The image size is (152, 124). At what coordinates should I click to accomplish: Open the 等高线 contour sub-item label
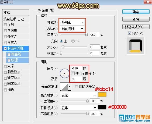[16, 54]
